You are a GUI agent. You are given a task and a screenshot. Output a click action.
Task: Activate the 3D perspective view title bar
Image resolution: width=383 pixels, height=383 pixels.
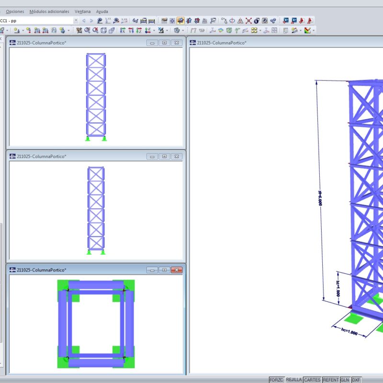click(x=286, y=43)
